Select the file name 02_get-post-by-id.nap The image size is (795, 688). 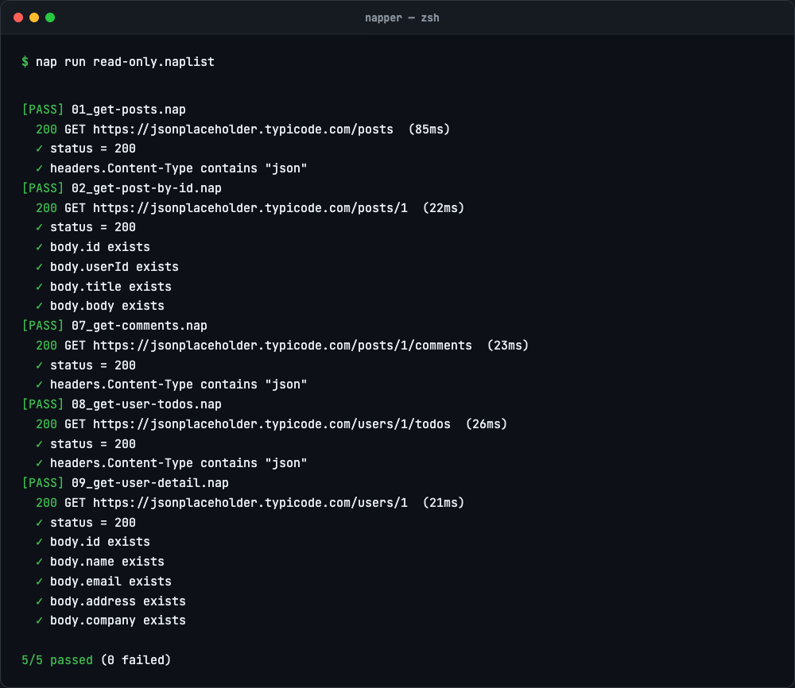click(x=146, y=188)
